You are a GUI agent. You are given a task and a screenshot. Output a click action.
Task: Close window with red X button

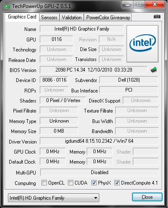point(155,5)
